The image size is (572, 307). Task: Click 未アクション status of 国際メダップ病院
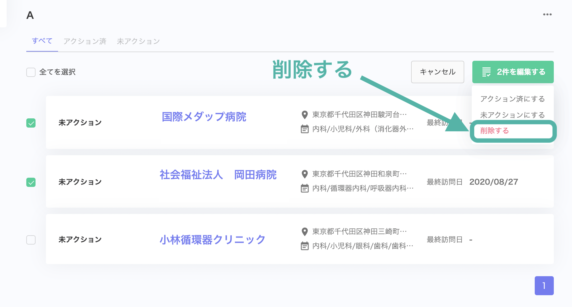(80, 123)
